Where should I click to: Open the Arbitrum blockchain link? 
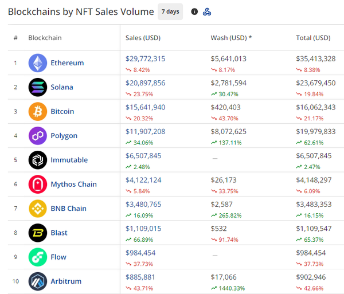(x=66, y=281)
